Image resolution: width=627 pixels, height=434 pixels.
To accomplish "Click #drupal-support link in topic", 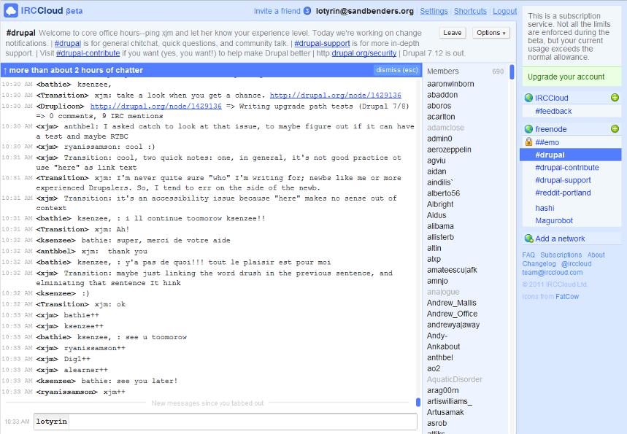I will point(322,43).
